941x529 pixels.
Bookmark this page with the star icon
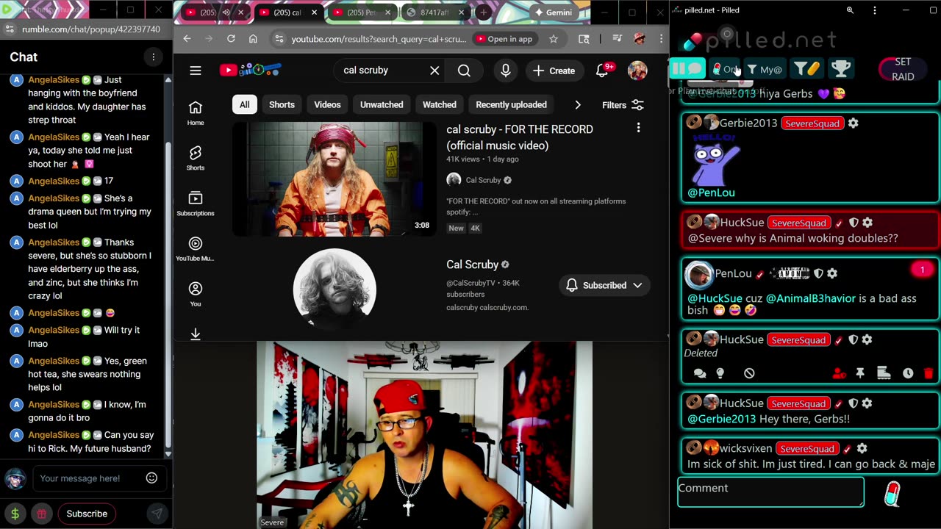[x=554, y=39]
